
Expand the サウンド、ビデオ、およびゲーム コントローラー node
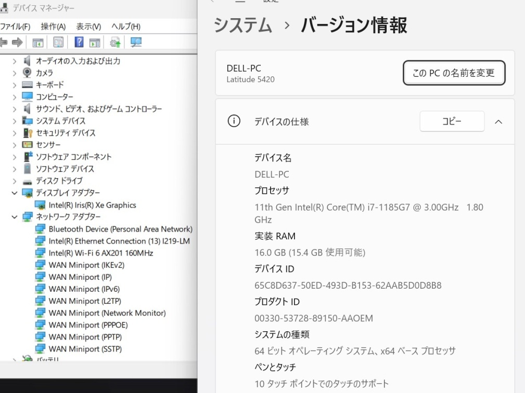click(15, 109)
